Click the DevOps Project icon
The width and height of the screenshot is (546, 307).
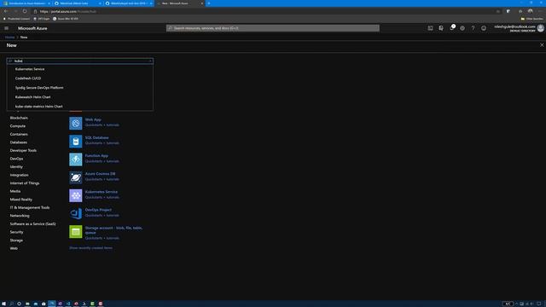[76, 214]
